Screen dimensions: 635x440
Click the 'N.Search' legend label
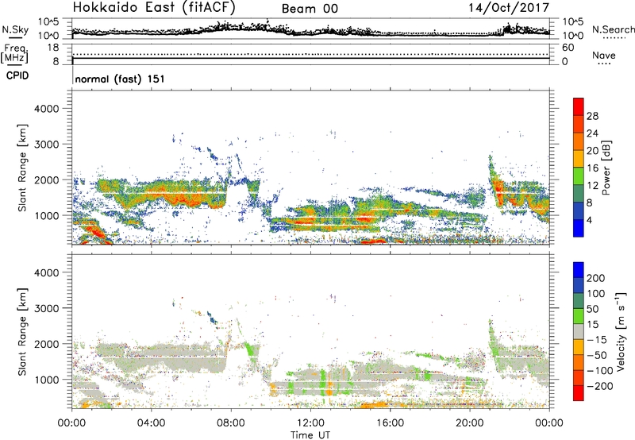pyautogui.click(x=614, y=29)
